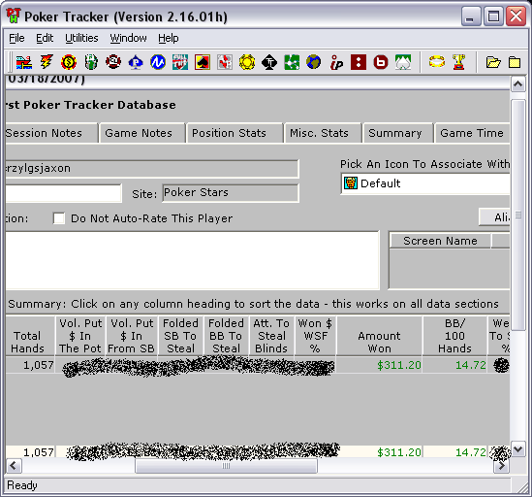532x497 pixels.
Task: Click the horizontal scrollbar left arrow
Action: 14,465
